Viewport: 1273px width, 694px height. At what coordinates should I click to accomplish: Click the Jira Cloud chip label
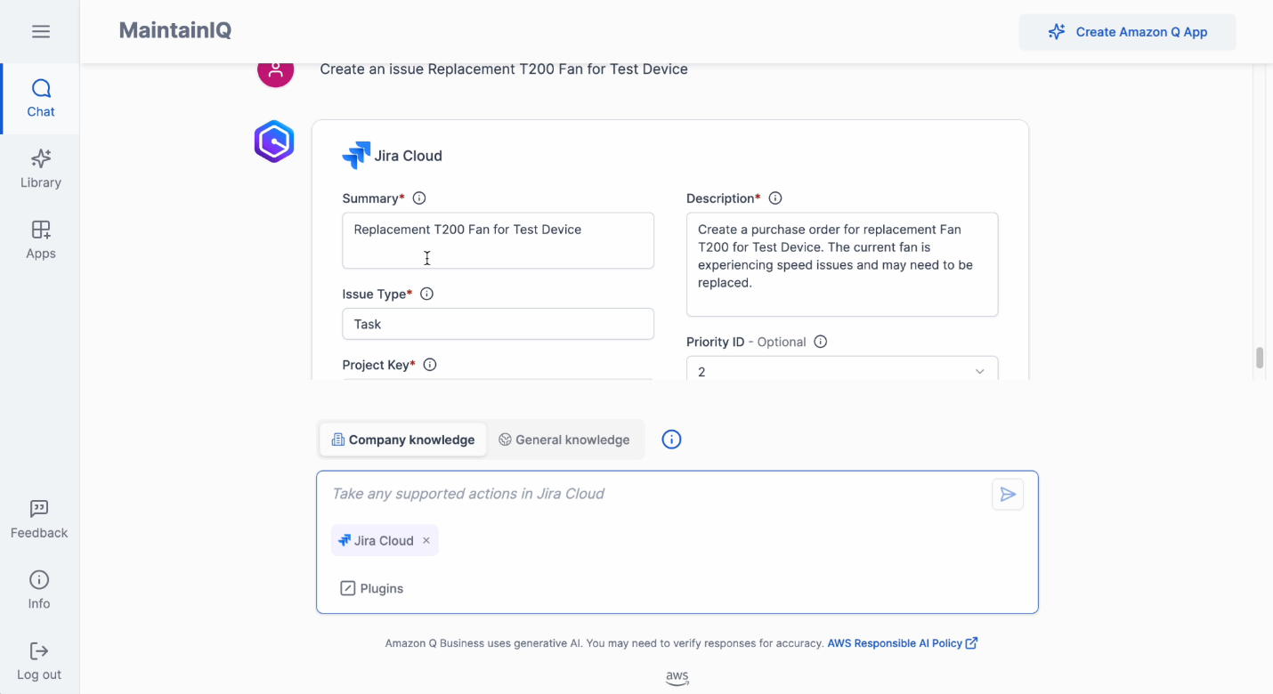(384, 541)
